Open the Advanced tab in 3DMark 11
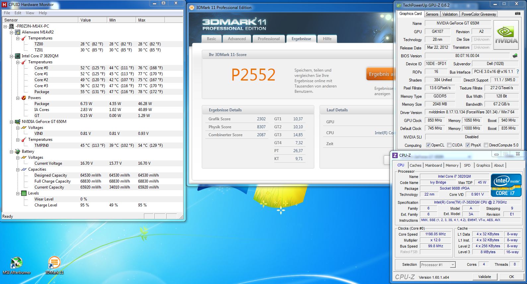The image size is (527, 284). coord(237,39)
